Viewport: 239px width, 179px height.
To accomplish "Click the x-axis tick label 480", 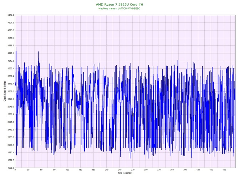I will [224, 170].
